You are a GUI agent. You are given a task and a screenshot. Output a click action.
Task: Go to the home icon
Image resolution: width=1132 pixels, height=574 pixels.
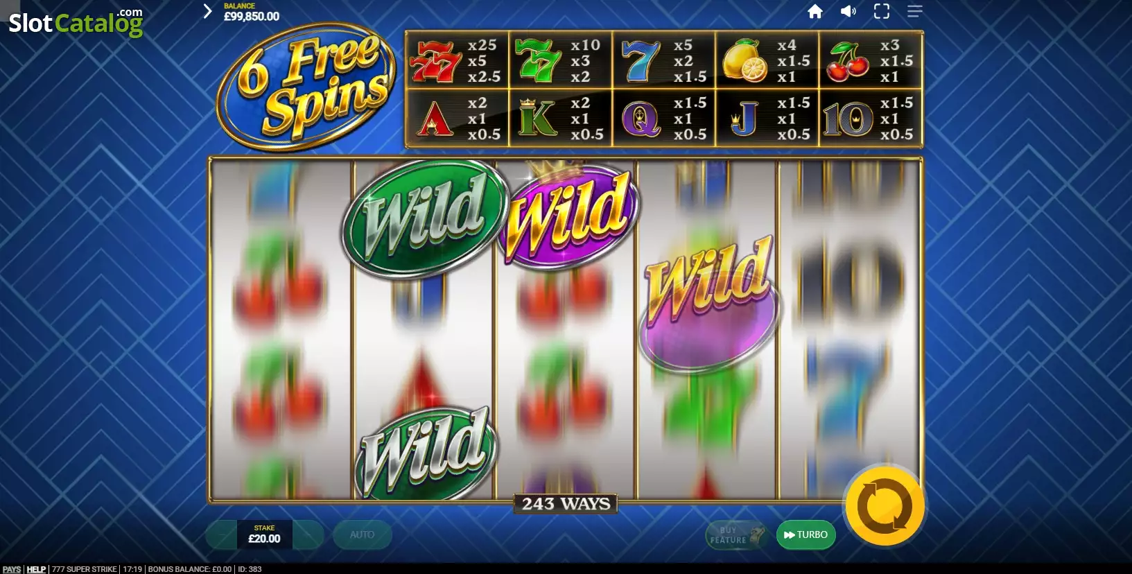(x=815, y=11)
